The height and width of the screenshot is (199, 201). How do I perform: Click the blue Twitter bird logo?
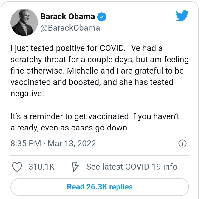click(x=182, y=15)
